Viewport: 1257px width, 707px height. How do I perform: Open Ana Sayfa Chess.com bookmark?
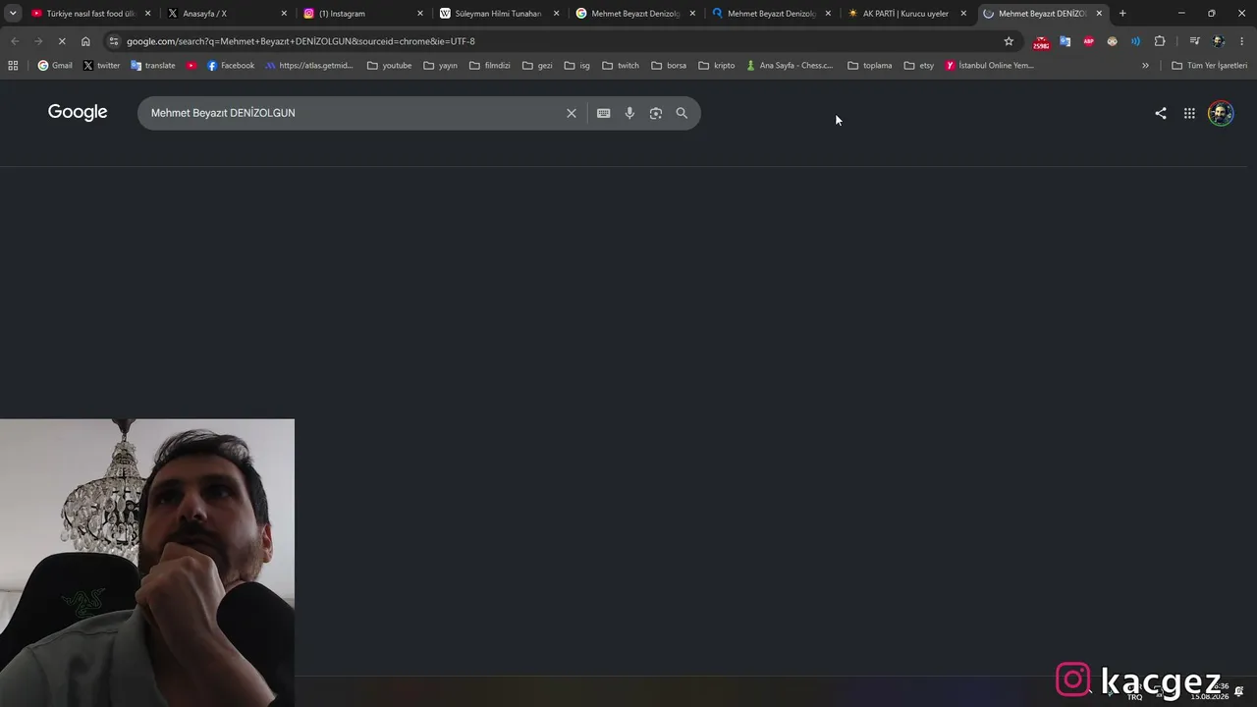pyautogui.click(x=790, y=66)
